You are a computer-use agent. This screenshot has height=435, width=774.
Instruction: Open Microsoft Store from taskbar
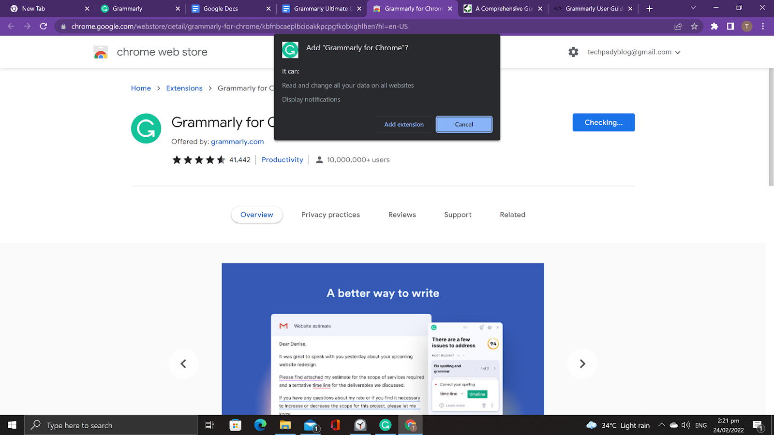[x=236, y=425]
